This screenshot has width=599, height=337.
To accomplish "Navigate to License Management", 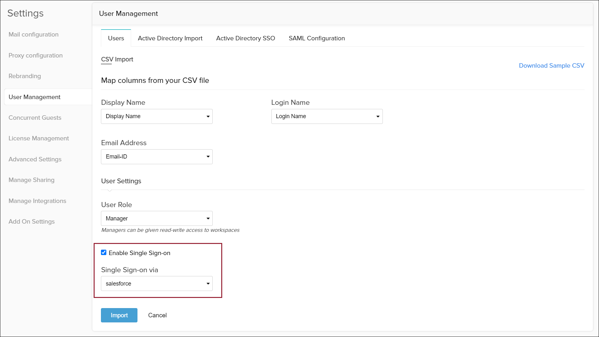I will (x=39, y=138).
